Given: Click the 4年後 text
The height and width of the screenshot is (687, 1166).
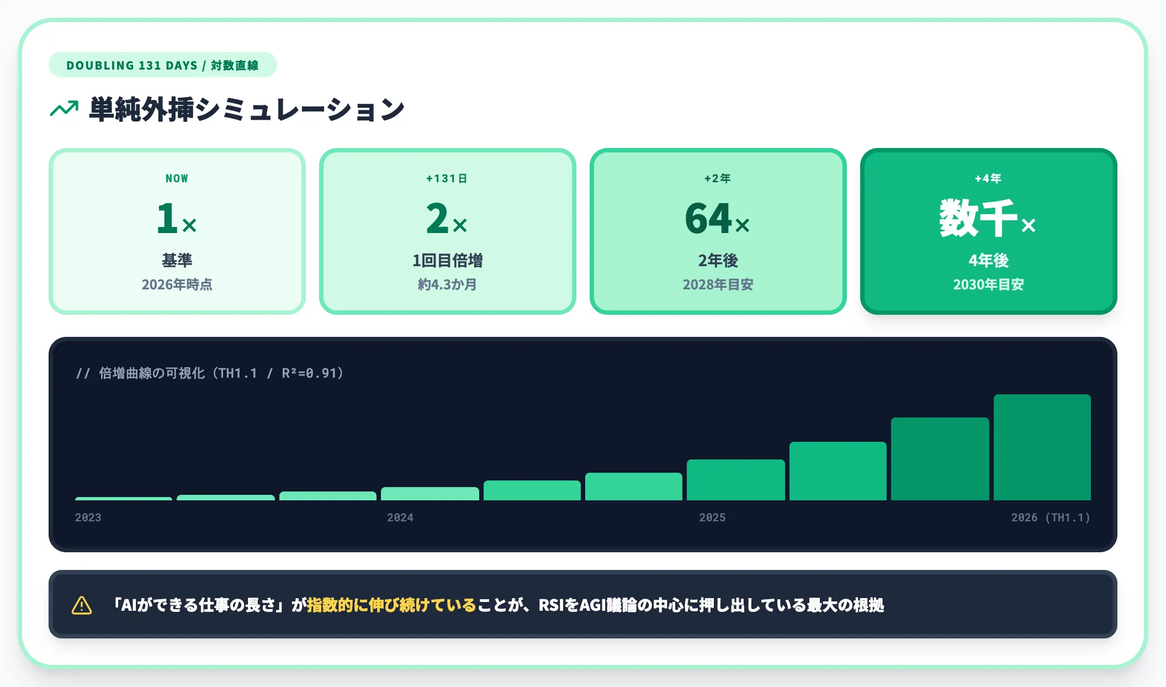Looking at the screenshot, I should pos(989,260).
